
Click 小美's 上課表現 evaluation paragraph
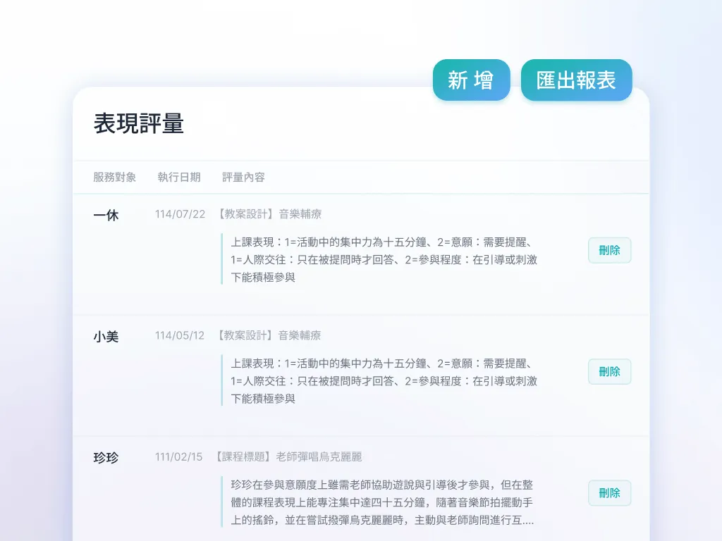[x=384, y=381]
